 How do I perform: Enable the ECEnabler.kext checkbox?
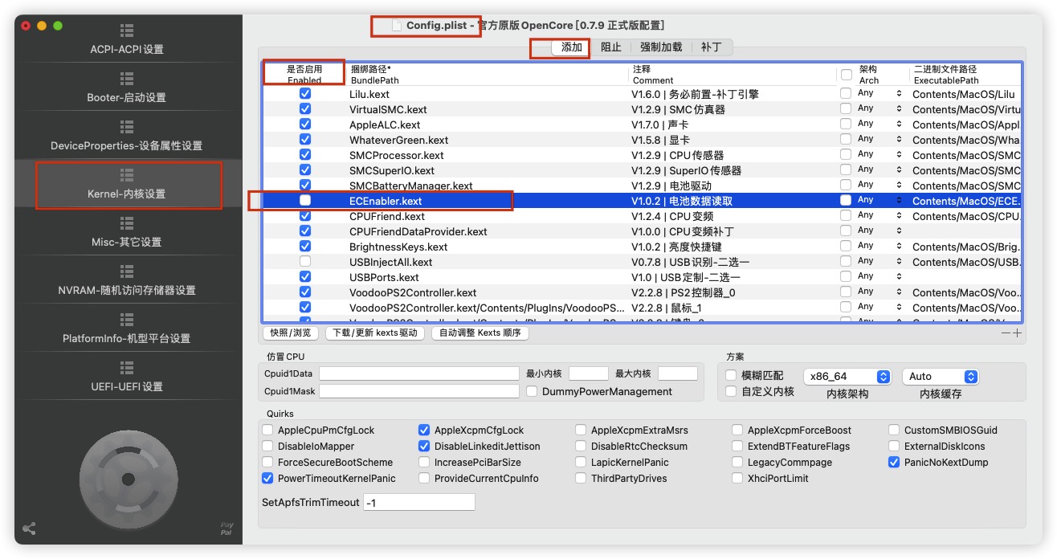coord(305,200)
